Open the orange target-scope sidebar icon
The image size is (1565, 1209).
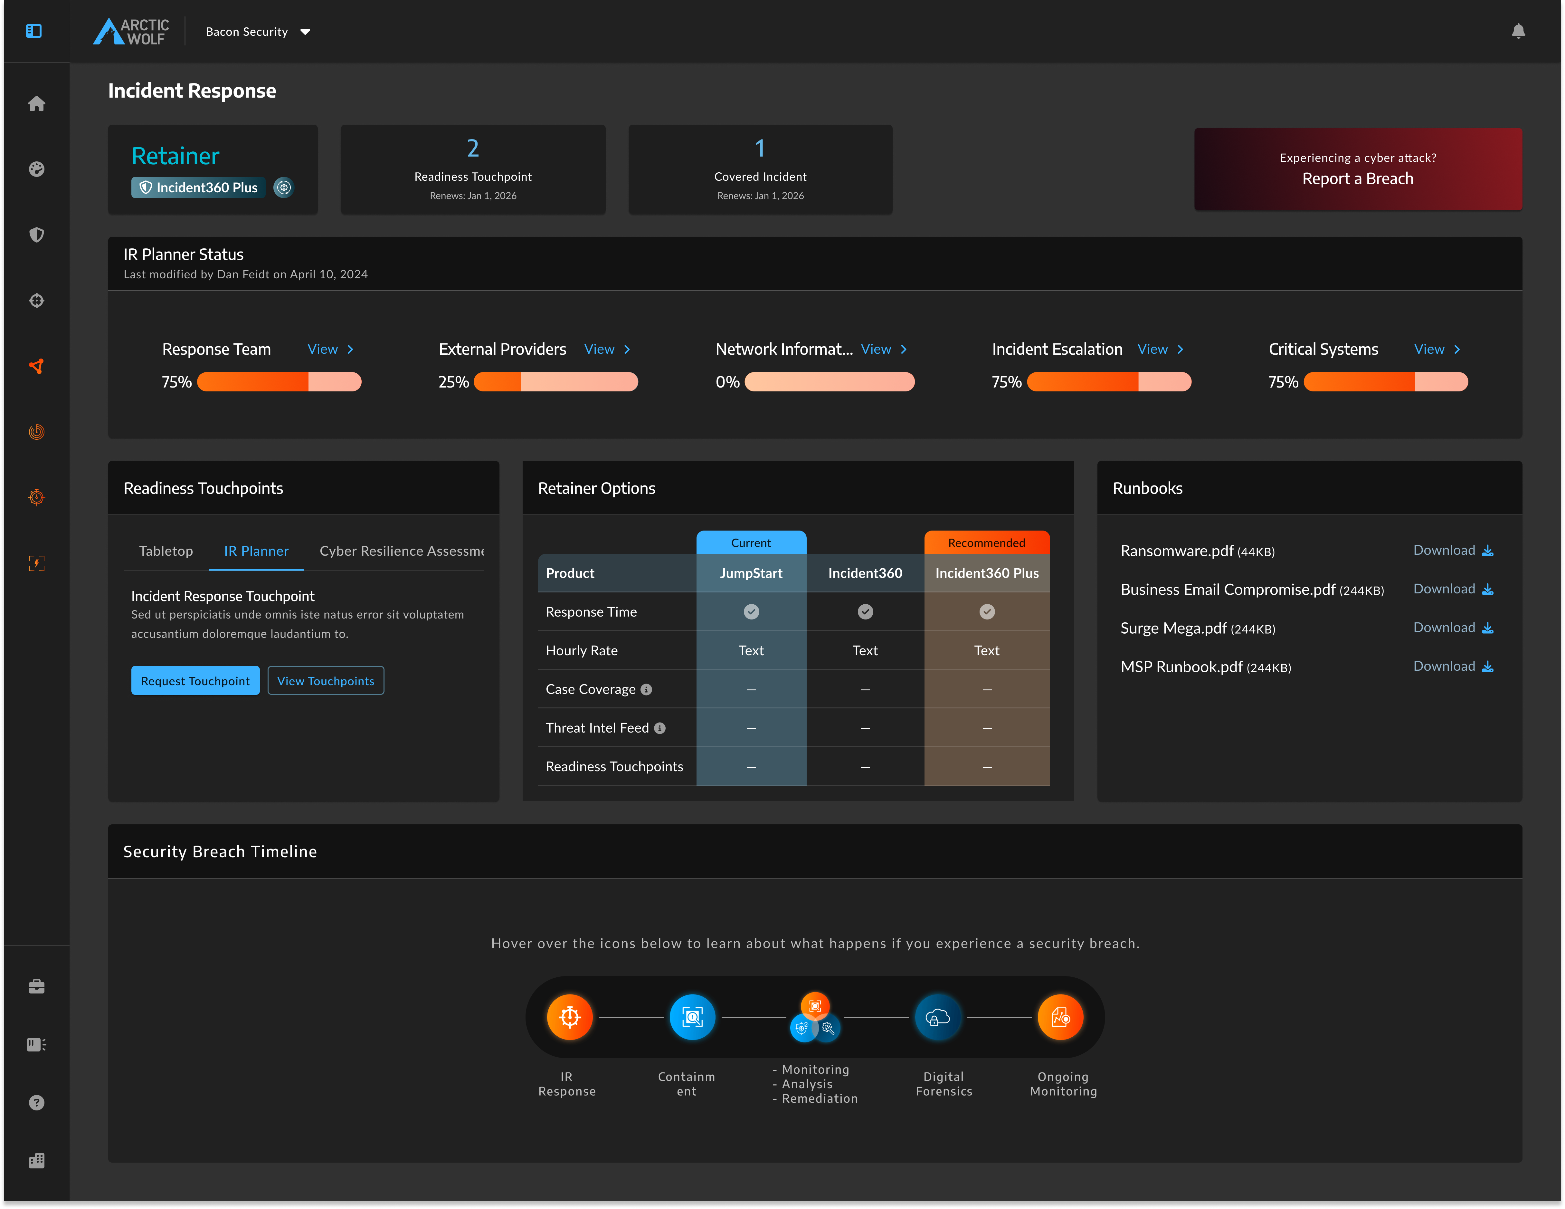pyautogui.click(x=36, y=497)
